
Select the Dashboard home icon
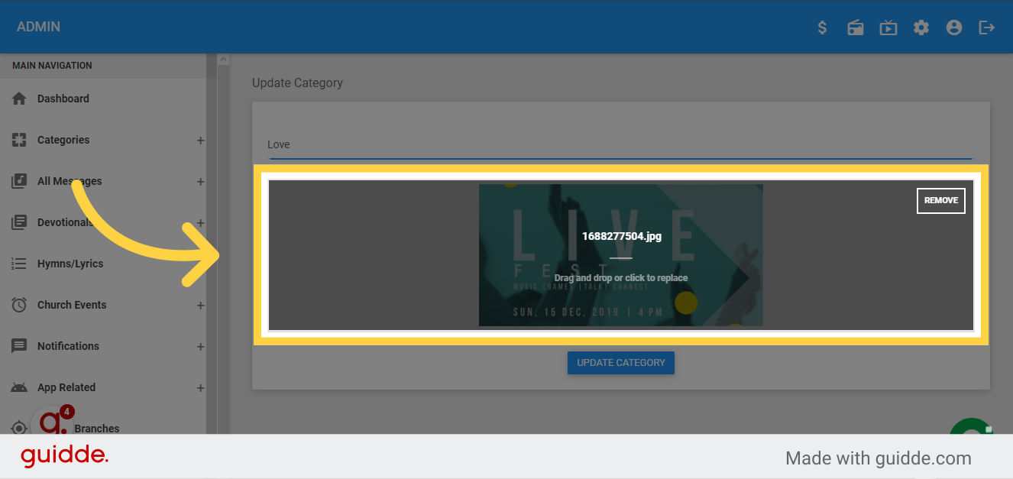coord(18,98)
